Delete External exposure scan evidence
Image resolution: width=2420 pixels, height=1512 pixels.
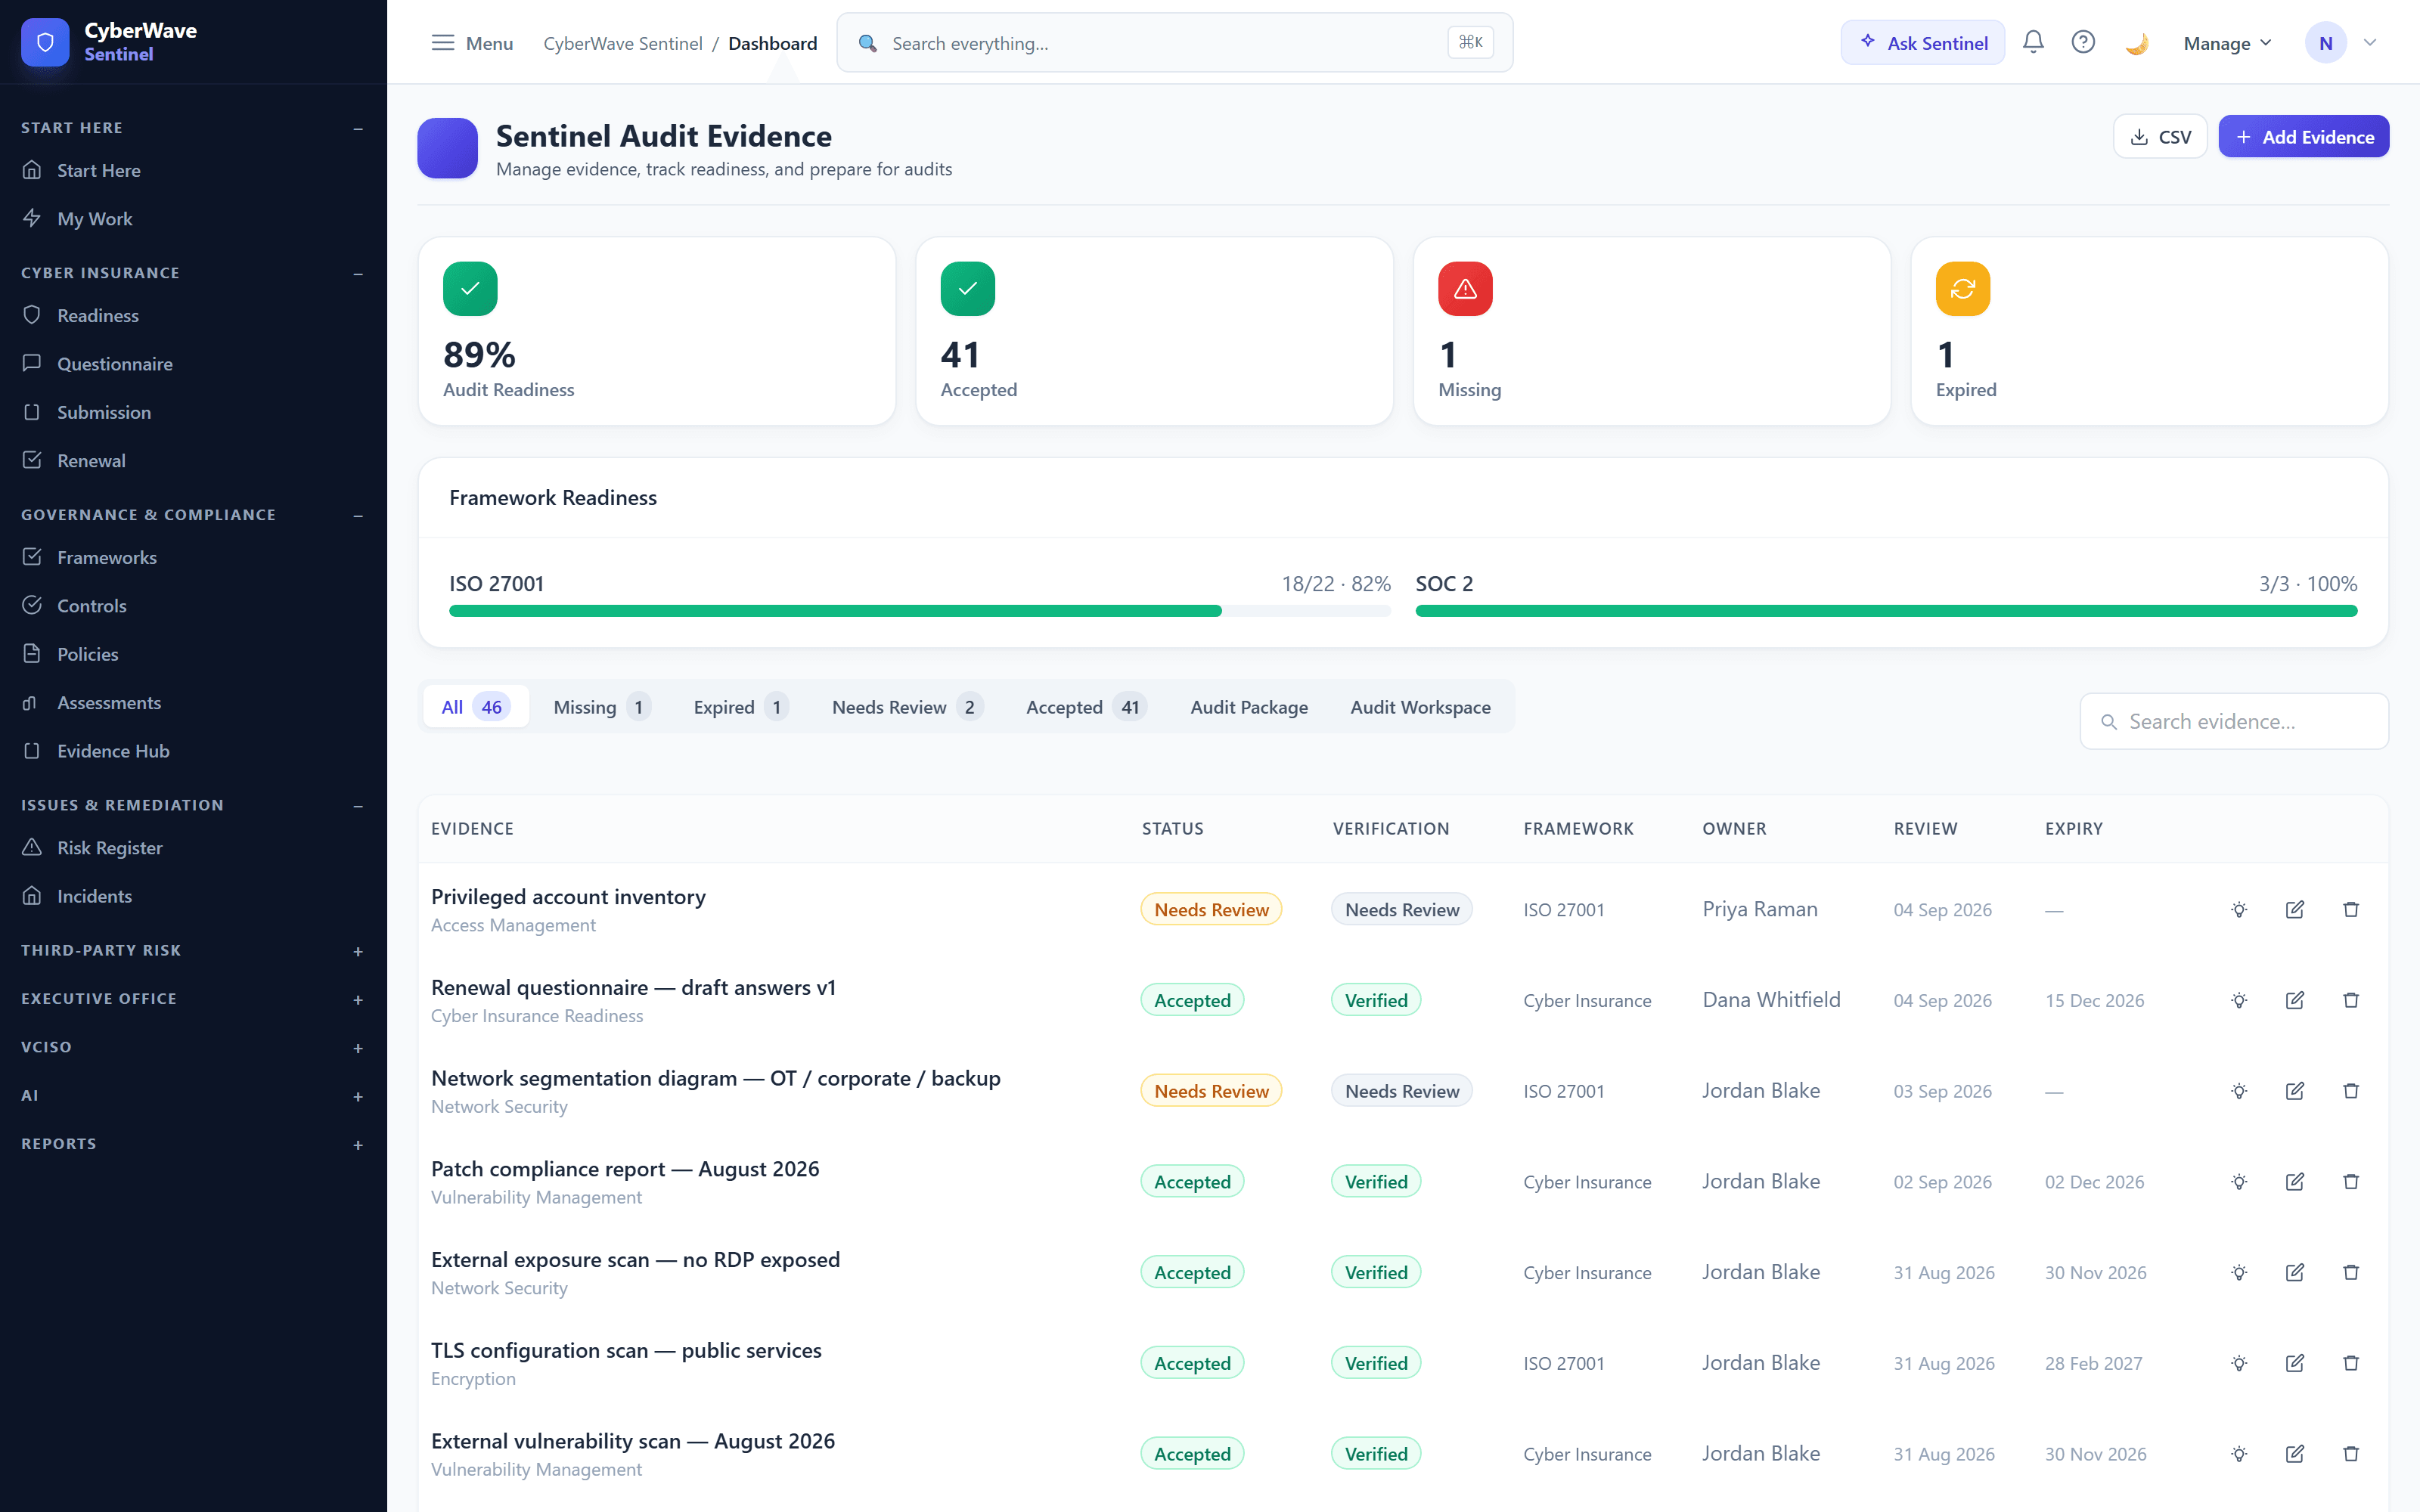pyautogui.click(x=2351, y=1272)
